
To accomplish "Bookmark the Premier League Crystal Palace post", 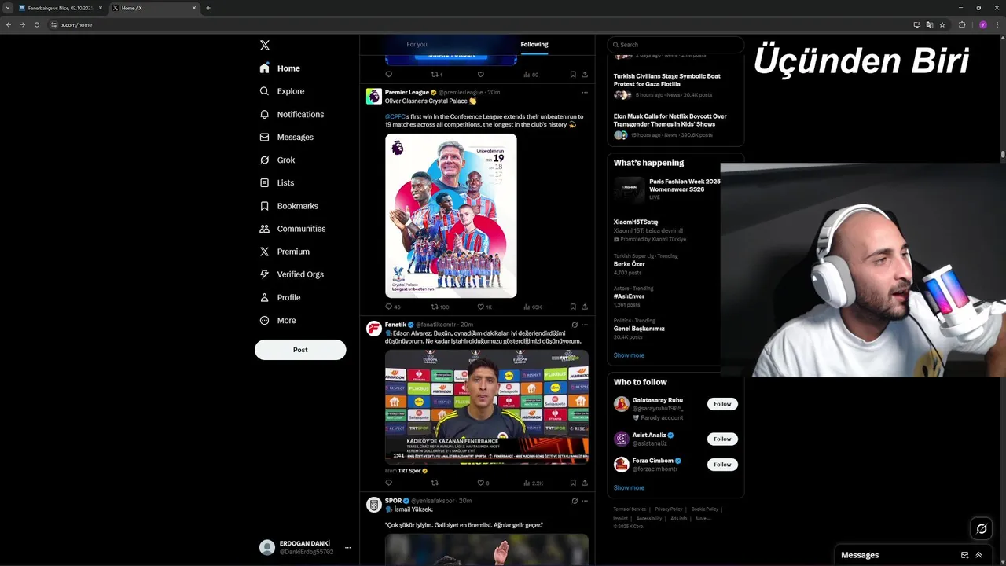I will point(573,307).
